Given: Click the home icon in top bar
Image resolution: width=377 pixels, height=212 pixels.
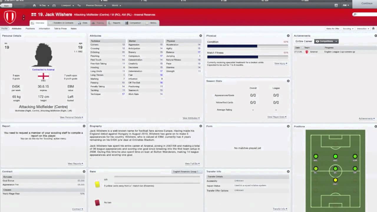Looking at the screenshot, I should tap(34, 5).
